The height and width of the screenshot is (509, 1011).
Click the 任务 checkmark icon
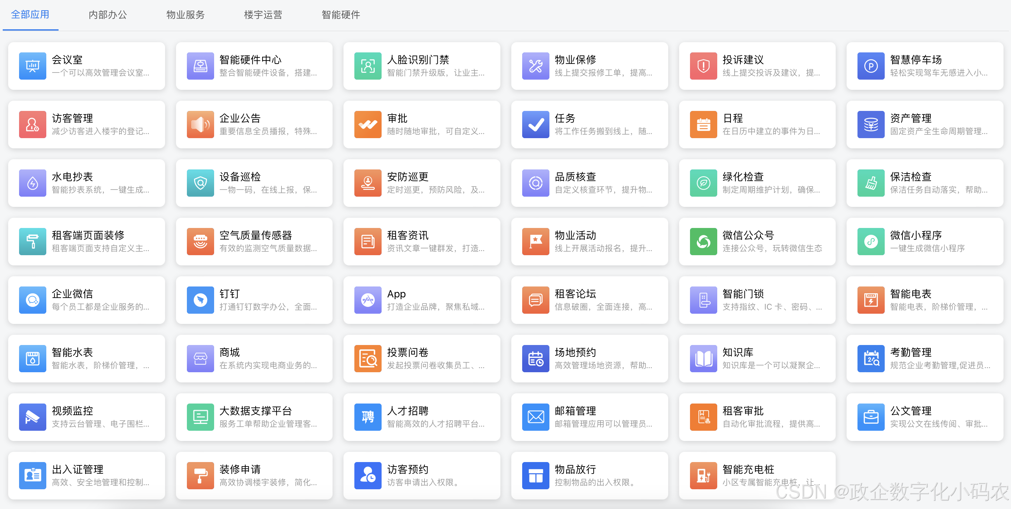point(535,124)
